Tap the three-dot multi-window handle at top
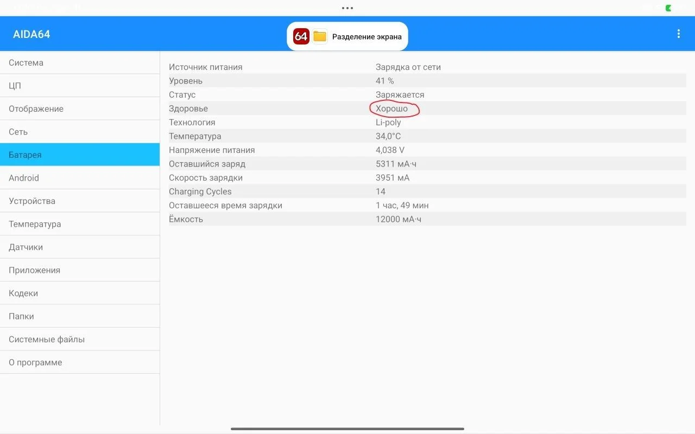The height and width of the screenshot is (434, 695). (x=347, y=8)
